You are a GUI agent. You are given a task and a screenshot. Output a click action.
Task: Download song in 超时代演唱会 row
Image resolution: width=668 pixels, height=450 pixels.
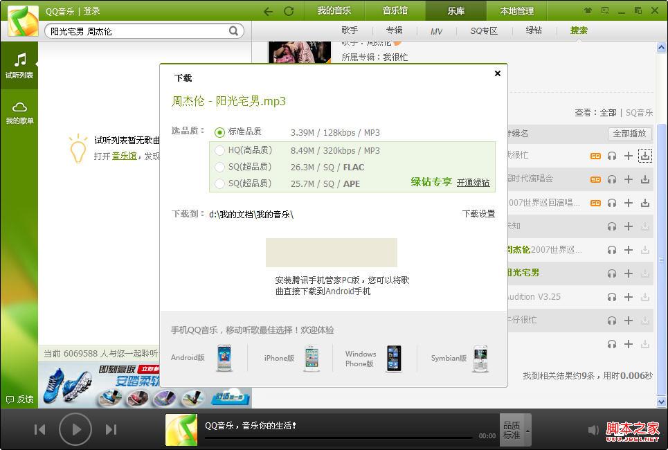point(645,179)
